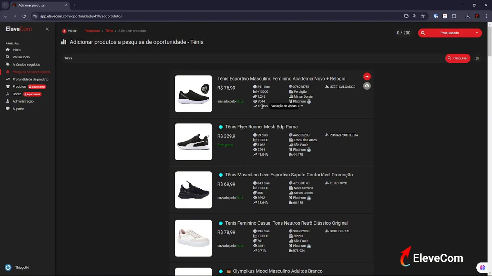Bookmark this page with star icon

423,16
